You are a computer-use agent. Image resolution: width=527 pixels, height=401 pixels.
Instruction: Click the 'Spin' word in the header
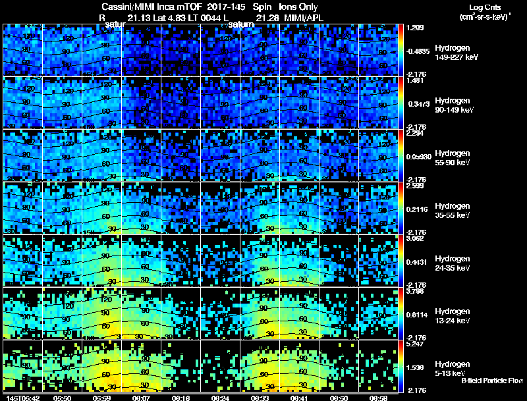point(262,7)
